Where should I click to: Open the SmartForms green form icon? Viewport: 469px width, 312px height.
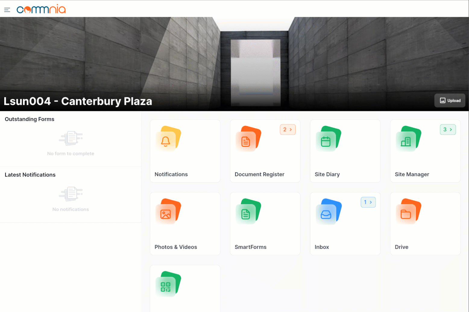pos(248,211)
